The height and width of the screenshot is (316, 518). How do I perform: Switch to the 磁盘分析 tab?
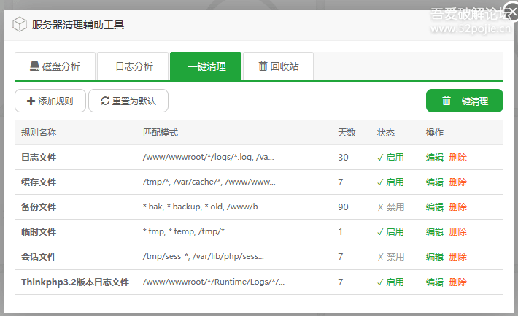pyautogui.click(x=55, y=66)
